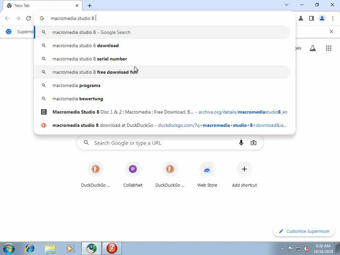Open the three-dot browser menu
Viewport: 340px width, 255px height.
[333, 18]
